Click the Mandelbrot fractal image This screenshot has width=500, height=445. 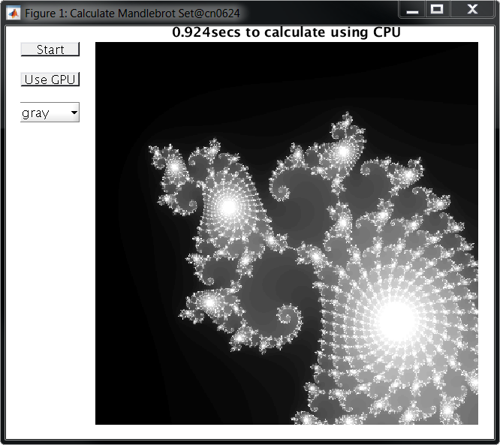click(287, 233)
